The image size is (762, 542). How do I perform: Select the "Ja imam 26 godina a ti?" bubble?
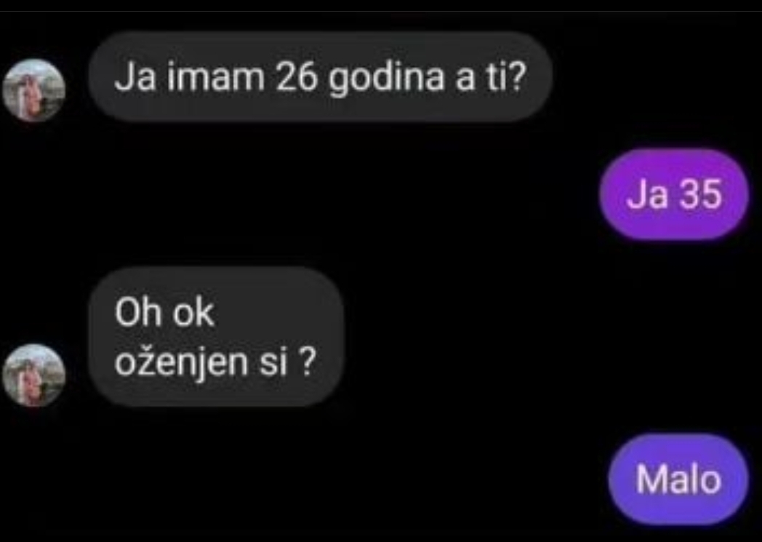tap(320, 77)
